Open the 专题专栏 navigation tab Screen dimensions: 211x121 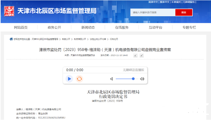click(x=189, y=27)
